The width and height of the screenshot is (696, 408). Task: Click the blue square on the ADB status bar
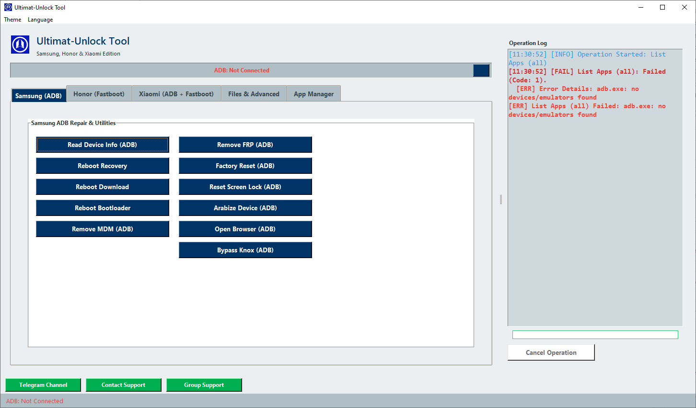481,70
